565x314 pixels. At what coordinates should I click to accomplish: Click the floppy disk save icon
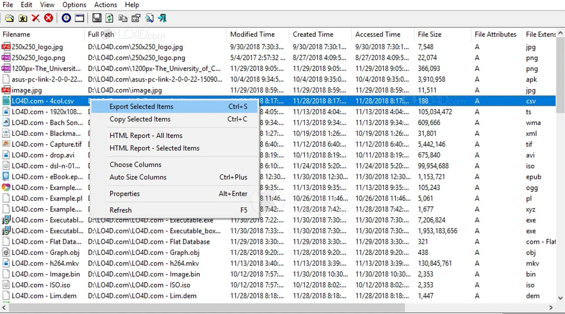(x=96, y=18)
